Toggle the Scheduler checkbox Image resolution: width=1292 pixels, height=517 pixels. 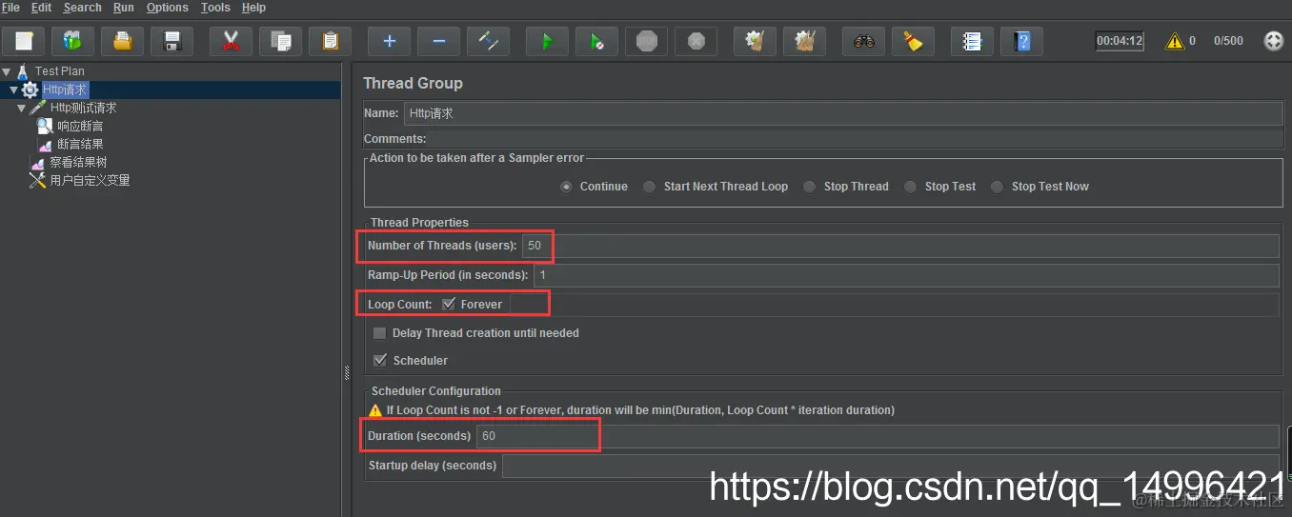click(x=380, y=361)
